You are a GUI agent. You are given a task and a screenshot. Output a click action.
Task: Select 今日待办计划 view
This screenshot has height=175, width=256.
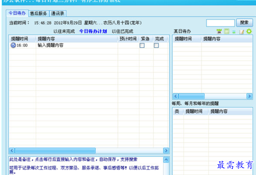93,31
